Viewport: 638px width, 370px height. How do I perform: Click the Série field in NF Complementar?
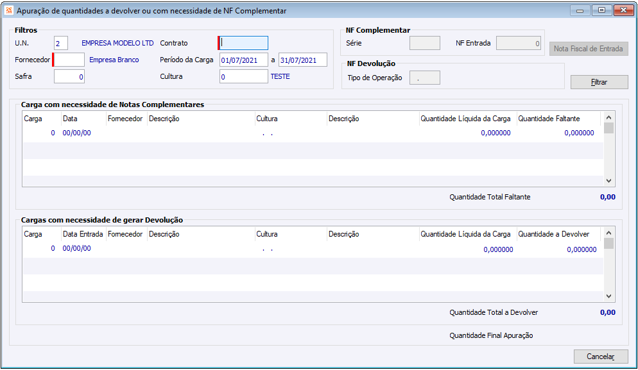coord(425,43)
